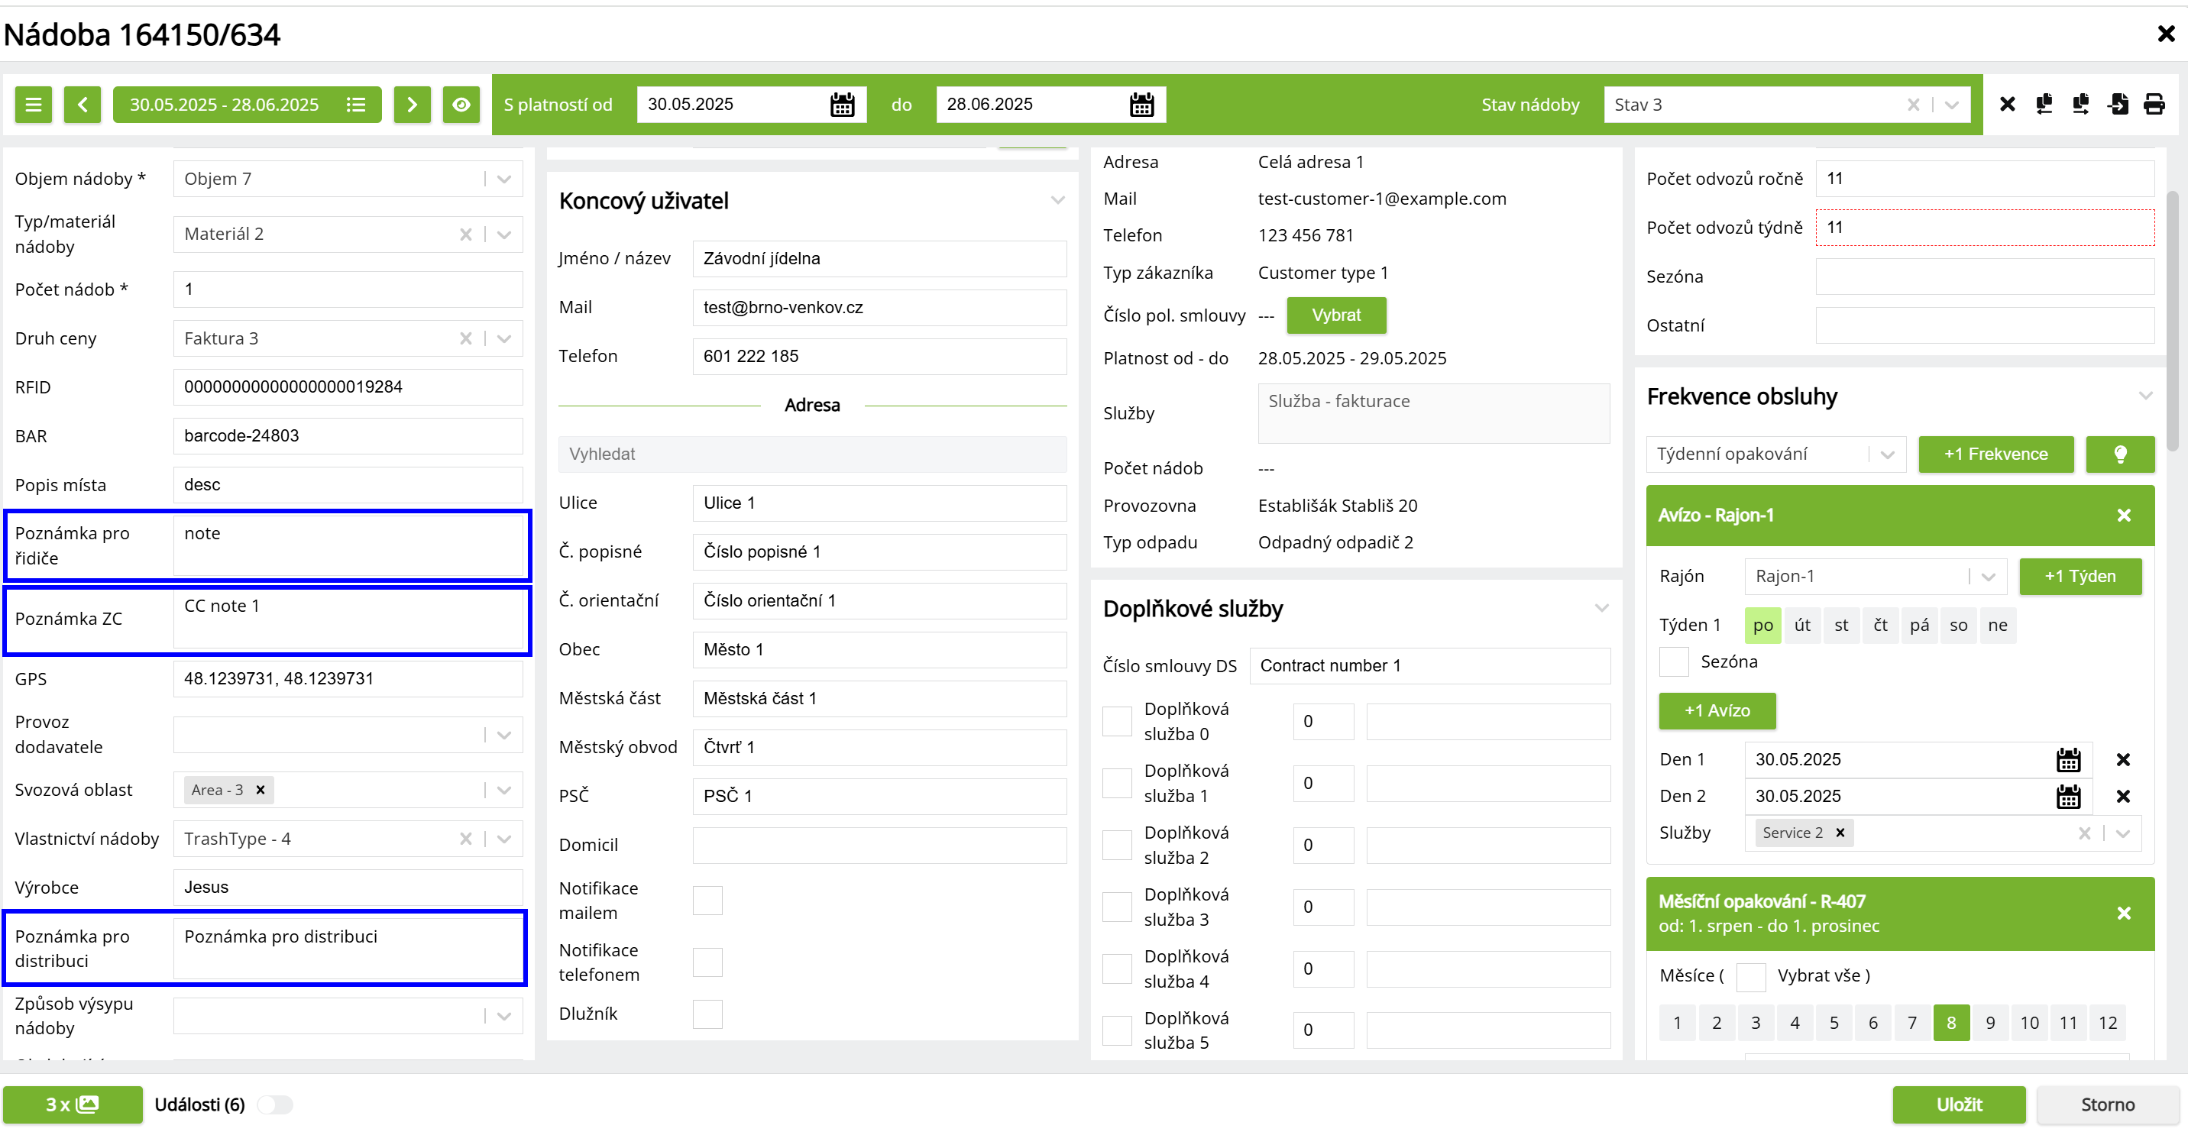The width and height of the screenshot is (2188, 1132).
Task: Click the lightbulb button beside +1 Frekvence
Action: coord(2120,454)
